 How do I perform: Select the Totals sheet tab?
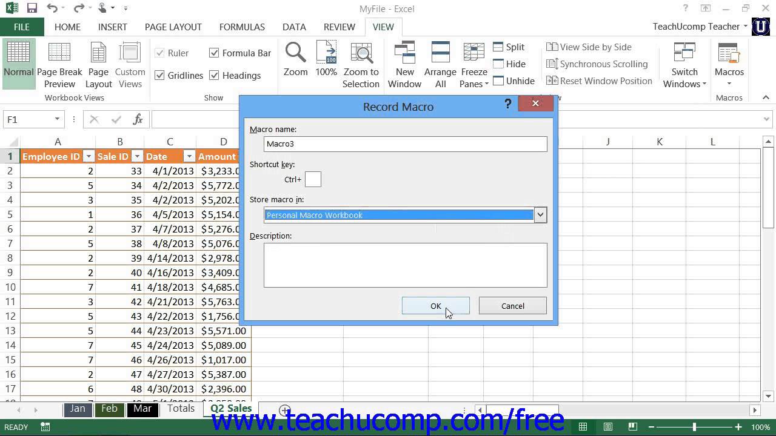coord(181,409)
